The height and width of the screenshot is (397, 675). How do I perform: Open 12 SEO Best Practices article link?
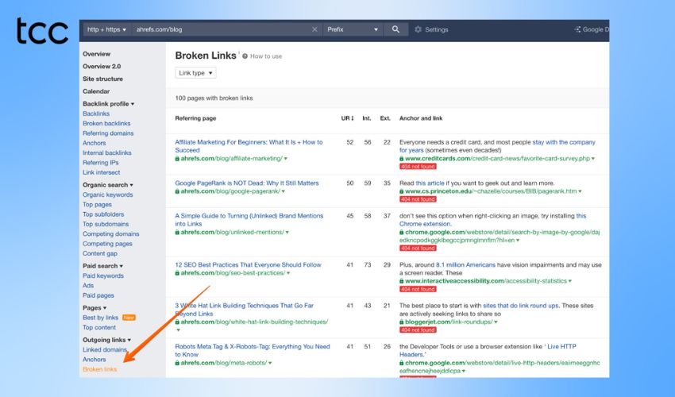coord(248,265)
